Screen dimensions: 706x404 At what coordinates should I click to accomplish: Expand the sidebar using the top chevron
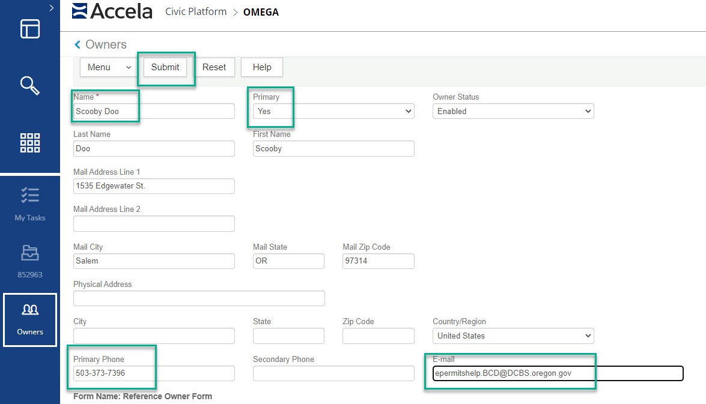[x=52, y=8]
